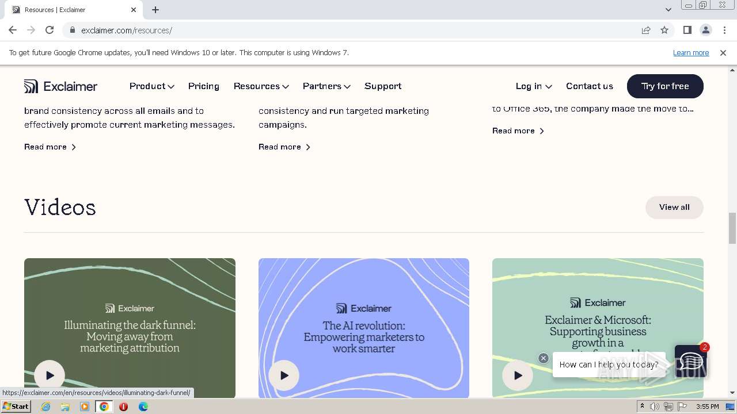The image size is (737, 414).
Task: Expand the Log in dropdown
Action: click(x=534, y=86)
